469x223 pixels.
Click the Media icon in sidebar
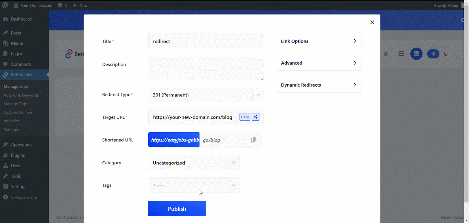(x=5, y=43)
